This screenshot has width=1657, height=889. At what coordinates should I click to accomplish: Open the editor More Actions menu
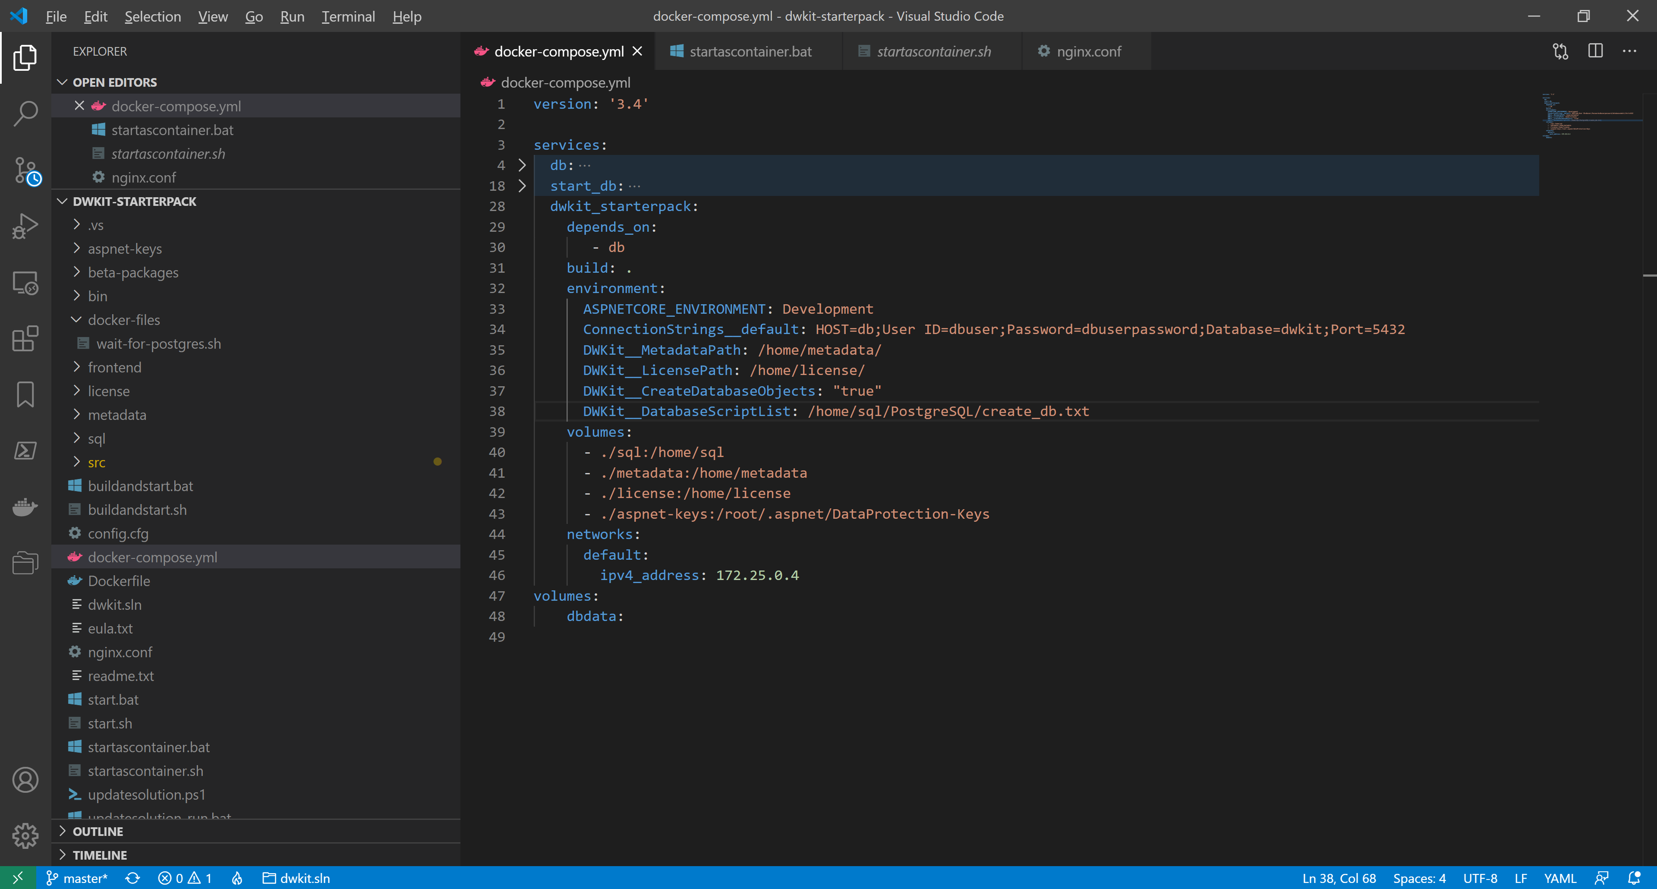point(1629,51)
